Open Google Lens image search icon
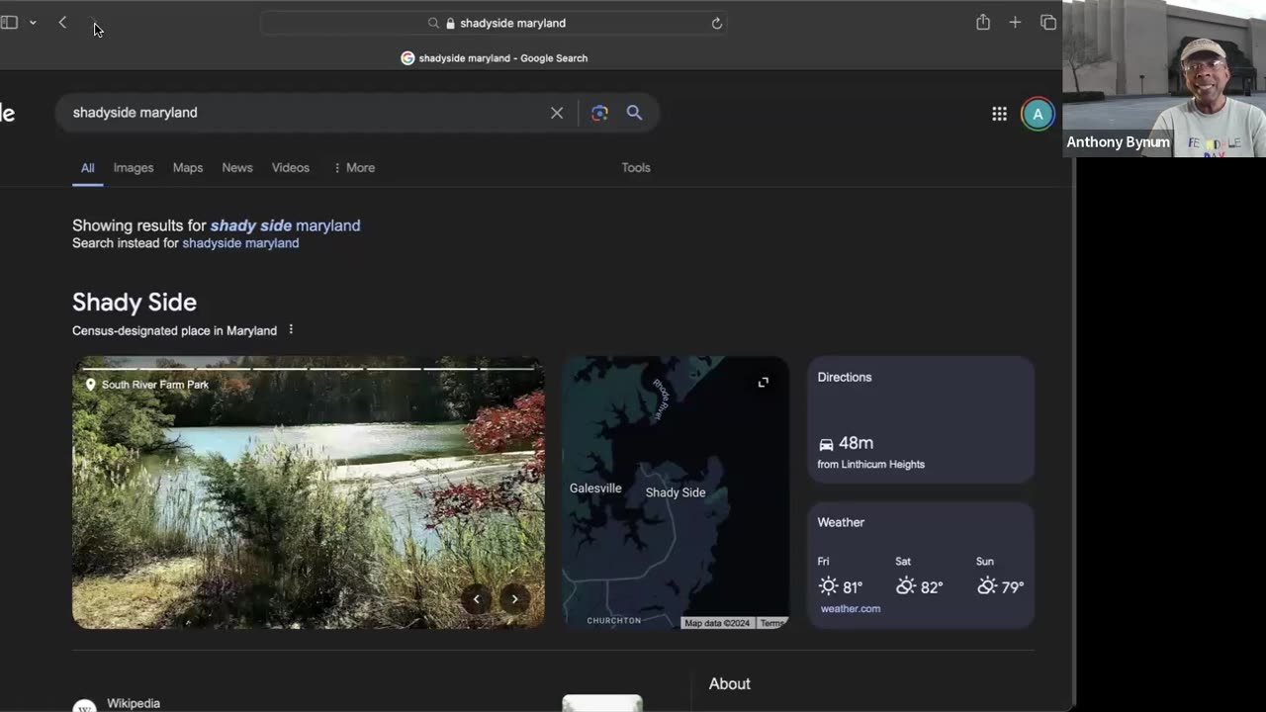This screenshot has height=712, width=1266. [x=599, y=113]
